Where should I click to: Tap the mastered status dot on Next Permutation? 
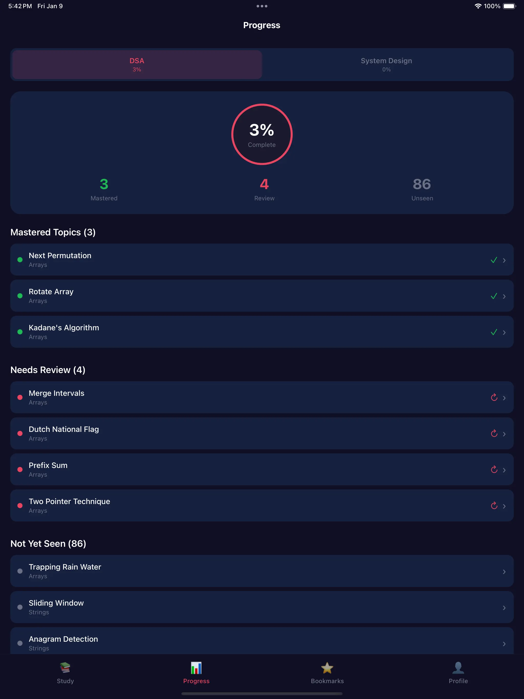coord(20,260)
